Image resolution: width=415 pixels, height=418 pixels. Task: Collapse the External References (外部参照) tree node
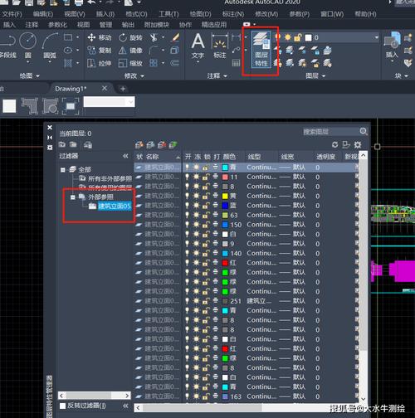pos(73,197)
